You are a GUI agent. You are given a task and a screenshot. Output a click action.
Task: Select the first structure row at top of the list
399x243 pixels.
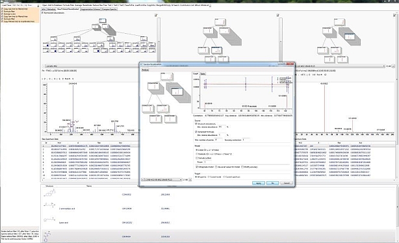click(219, 194)
